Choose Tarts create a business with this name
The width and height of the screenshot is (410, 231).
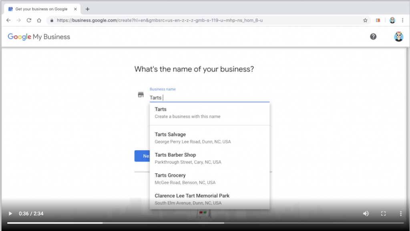[209, 112]
